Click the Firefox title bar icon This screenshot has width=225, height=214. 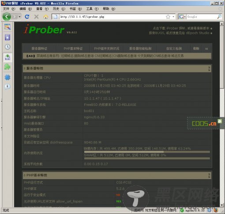coord(4,3)
